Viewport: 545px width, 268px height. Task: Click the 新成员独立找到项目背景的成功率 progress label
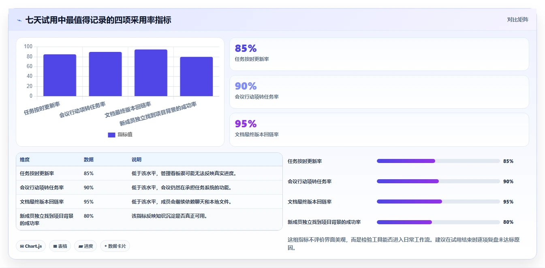coord(324,222)
